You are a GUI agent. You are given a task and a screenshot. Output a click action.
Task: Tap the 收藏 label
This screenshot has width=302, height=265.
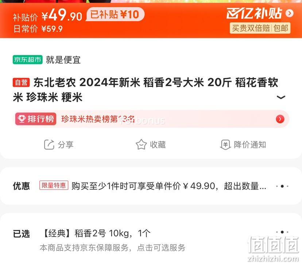click(x=158, y=145)
